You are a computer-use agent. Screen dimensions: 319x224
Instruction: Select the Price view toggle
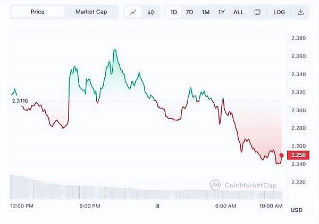click(37, 12)
